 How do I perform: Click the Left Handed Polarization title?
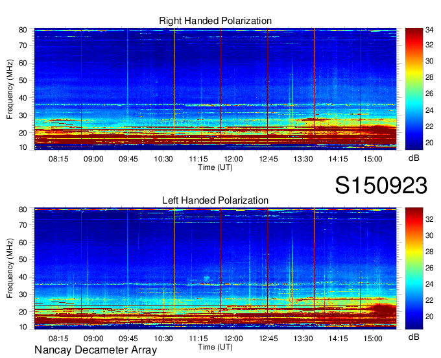(215, 200)
